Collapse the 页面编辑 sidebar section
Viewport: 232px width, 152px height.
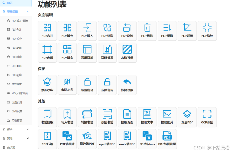[x=16, y=12]
